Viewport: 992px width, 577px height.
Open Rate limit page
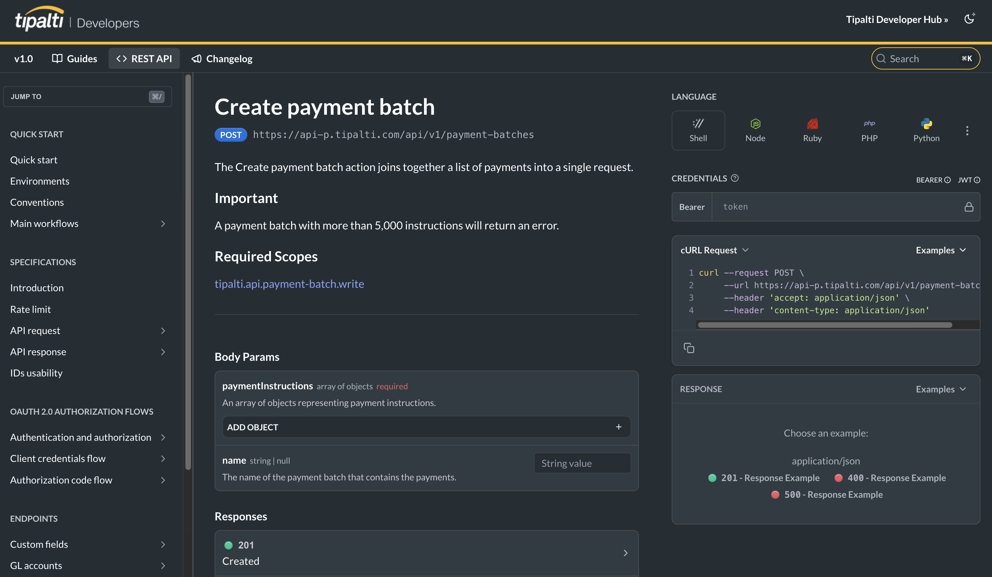click(x=30, y=309)
